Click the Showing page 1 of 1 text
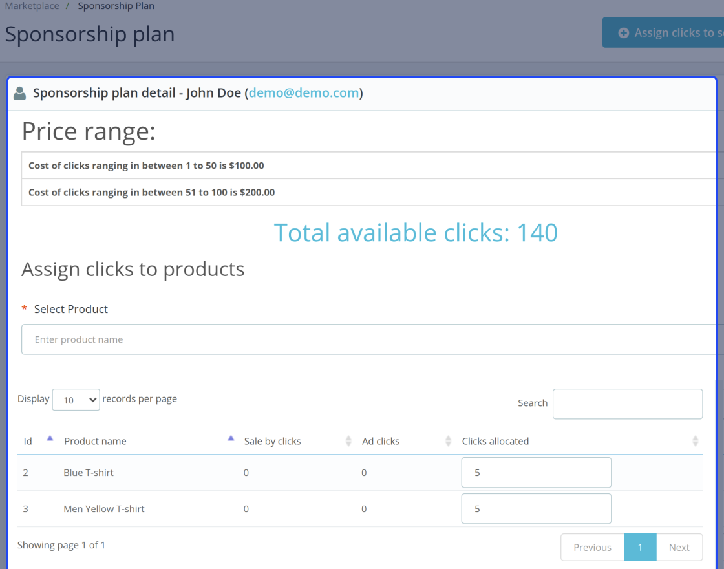The width and height of the screenshot is (724, 569). (x=61, y=545)
